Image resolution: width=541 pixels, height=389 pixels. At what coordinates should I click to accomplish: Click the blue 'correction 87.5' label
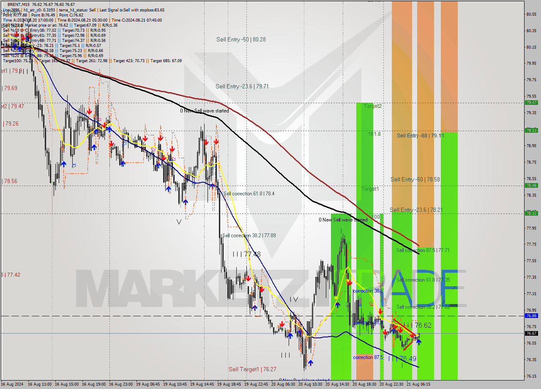click(x=368, y=357)
